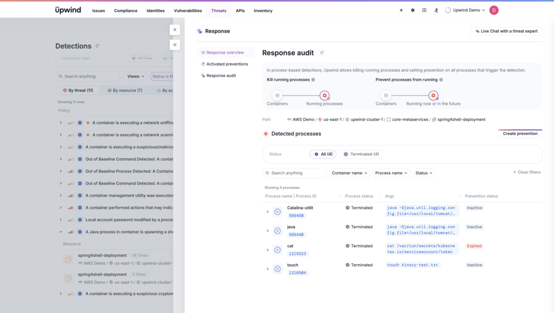This screenshot has width=554, height=313.
Task: Click Running now or in the future icon
Action: pyautogui.click(x=433, y=95)
